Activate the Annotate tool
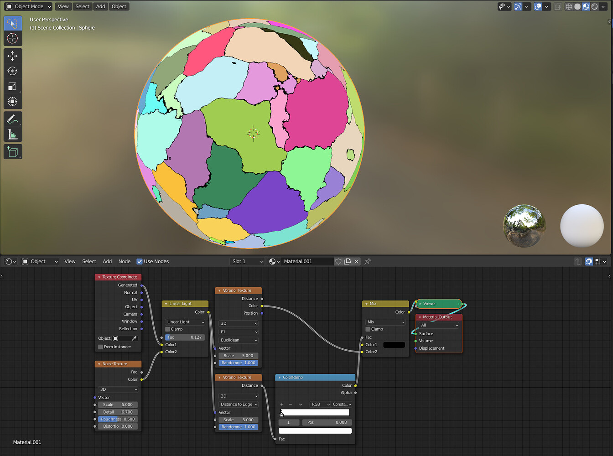The width and height of the screenshot is (613, 456). [x=13, y=119]
